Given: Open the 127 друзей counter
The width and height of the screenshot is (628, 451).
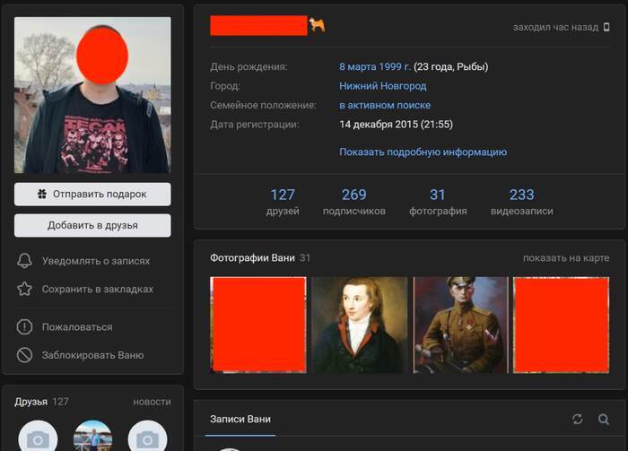Looking at the screenshot, I should (283, 202).
